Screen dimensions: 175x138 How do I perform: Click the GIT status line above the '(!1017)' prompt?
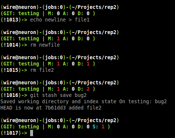(55, 127)
